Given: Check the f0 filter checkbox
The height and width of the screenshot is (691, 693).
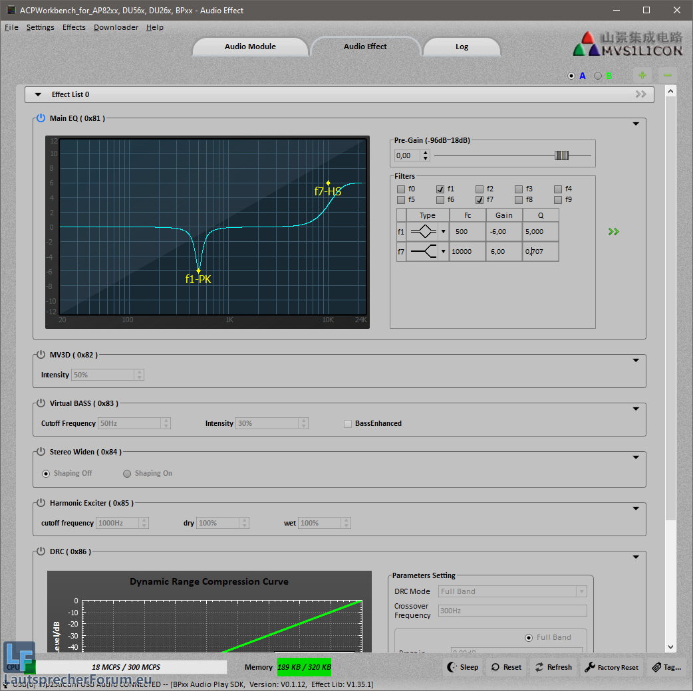Looking at the screenshot, I should [x=401, y=189].
